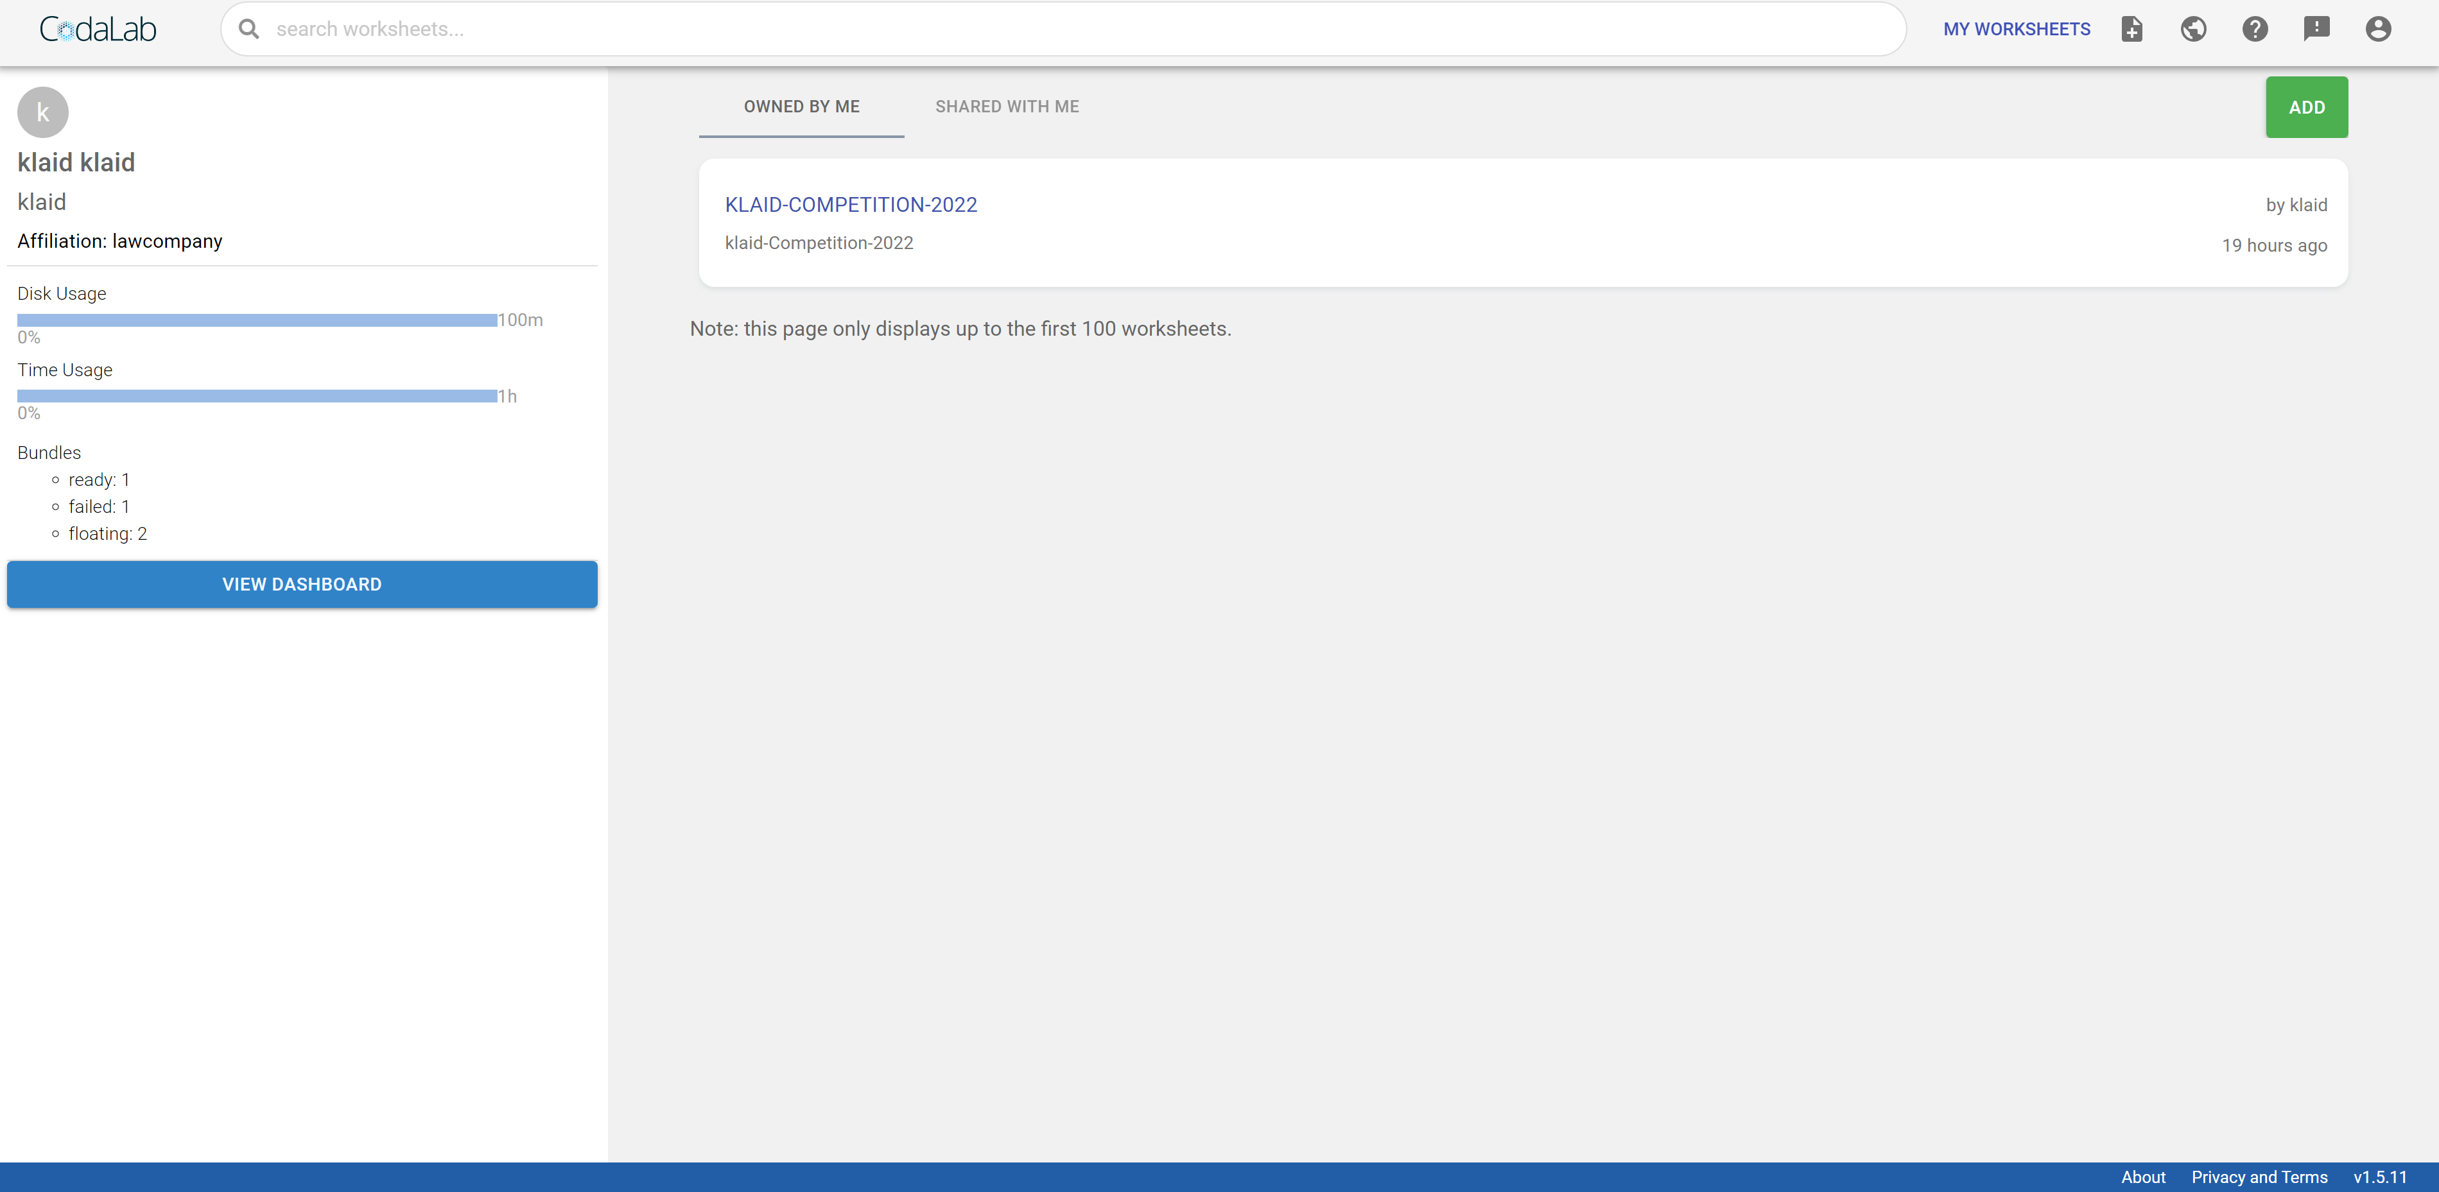Click the CodaLab logo
Screen dimensions: 2439x1192
(x=98, y=30)
